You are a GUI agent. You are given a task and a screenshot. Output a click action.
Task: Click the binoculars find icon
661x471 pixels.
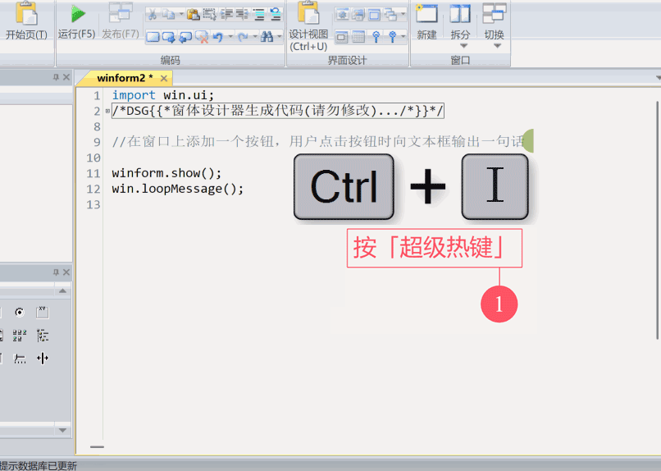(x=267, y=37)
